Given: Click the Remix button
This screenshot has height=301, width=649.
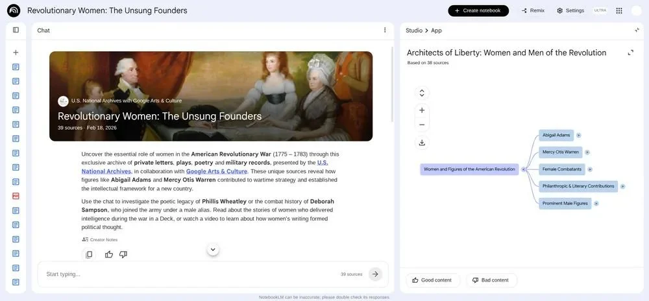Looking at the screenshot, I should (533, 11).
